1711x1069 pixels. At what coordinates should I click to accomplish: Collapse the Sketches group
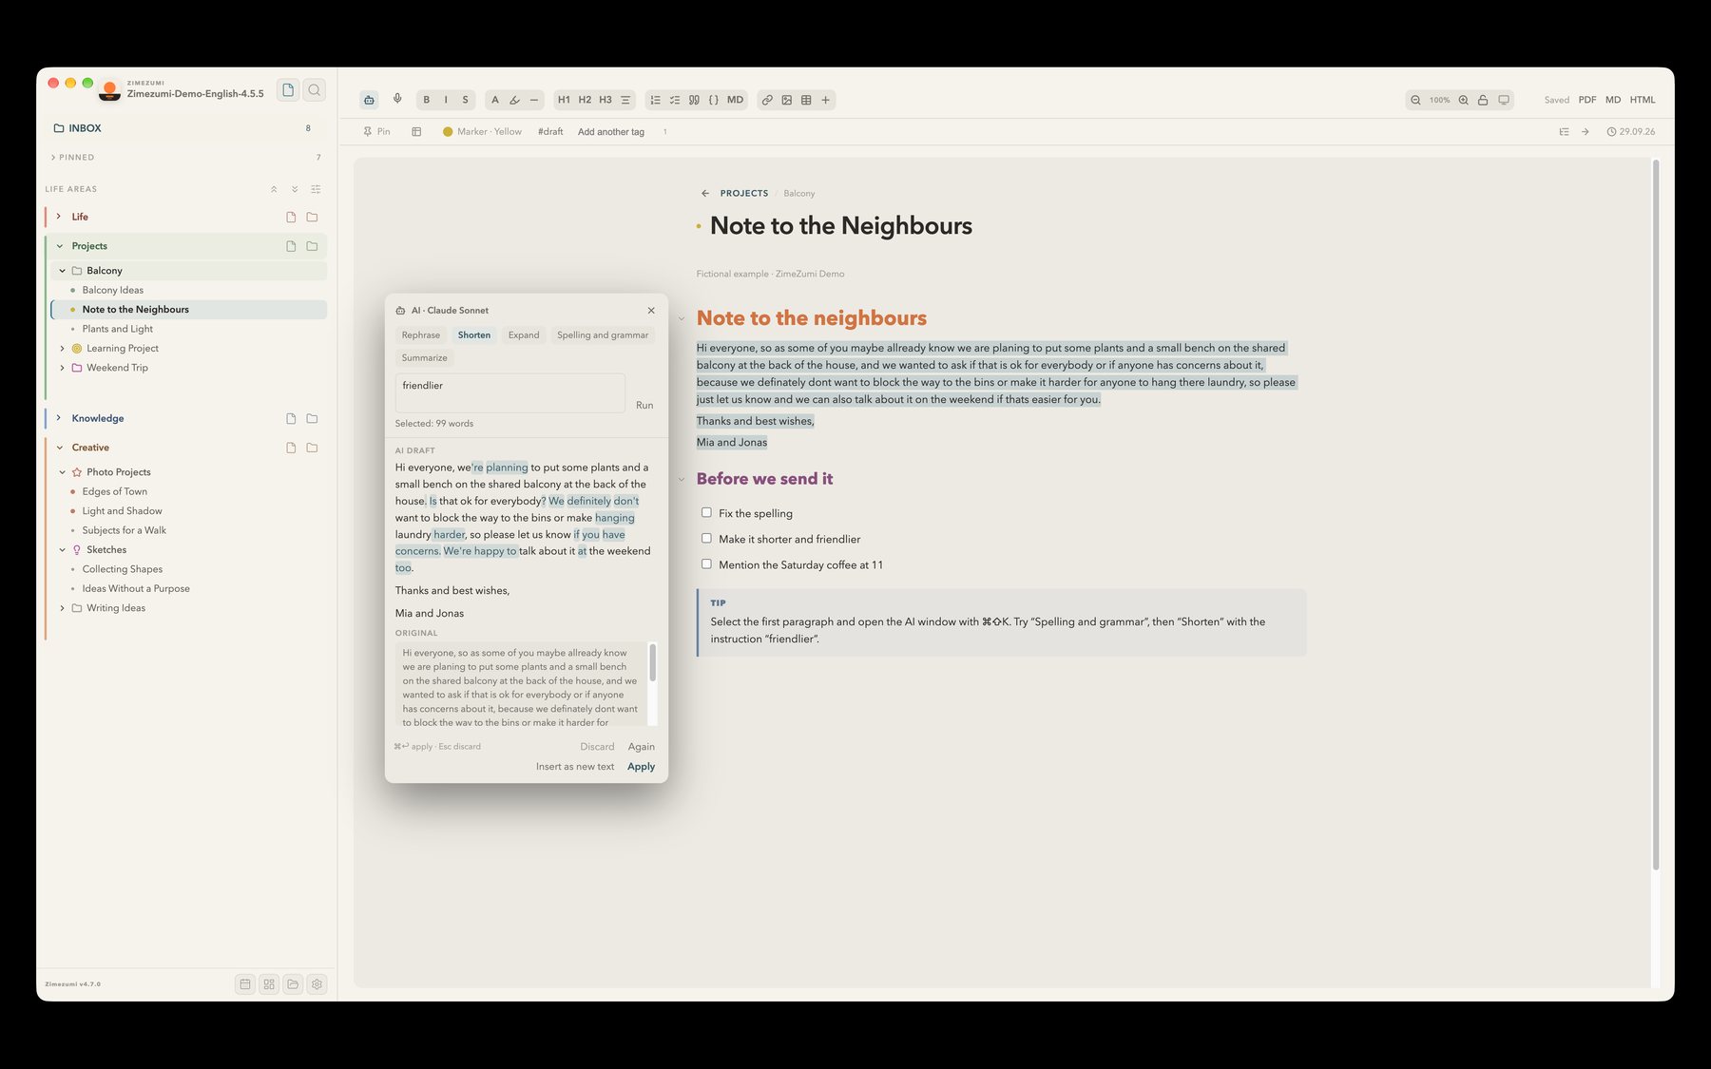point(63,550)
